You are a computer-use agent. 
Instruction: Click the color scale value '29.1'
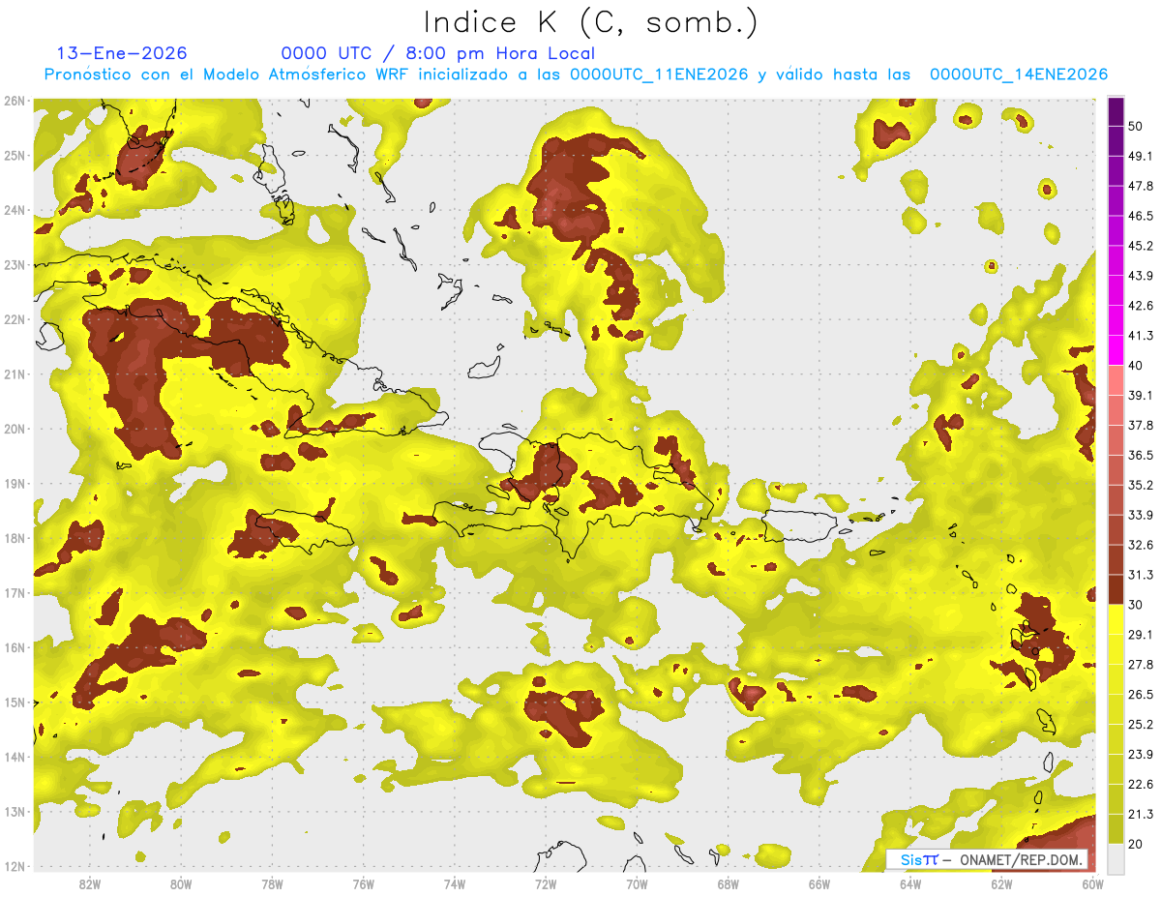(1141, 635)
